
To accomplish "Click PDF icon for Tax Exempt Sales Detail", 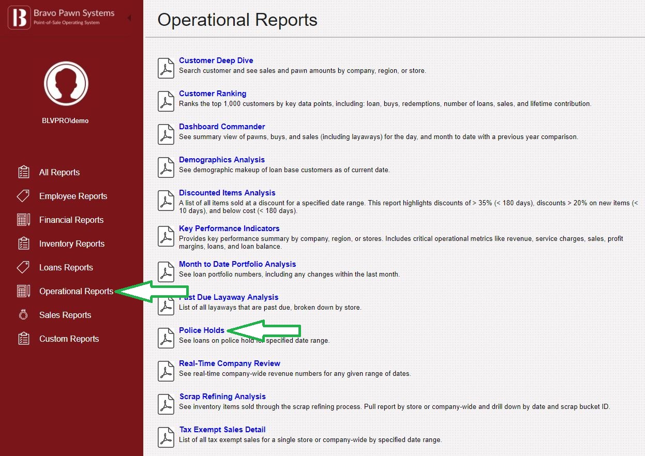I will coord(166,437).
